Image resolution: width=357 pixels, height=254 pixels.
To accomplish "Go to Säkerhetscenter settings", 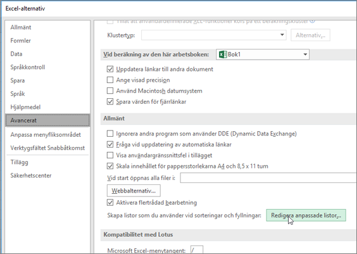I will (31, 175).
